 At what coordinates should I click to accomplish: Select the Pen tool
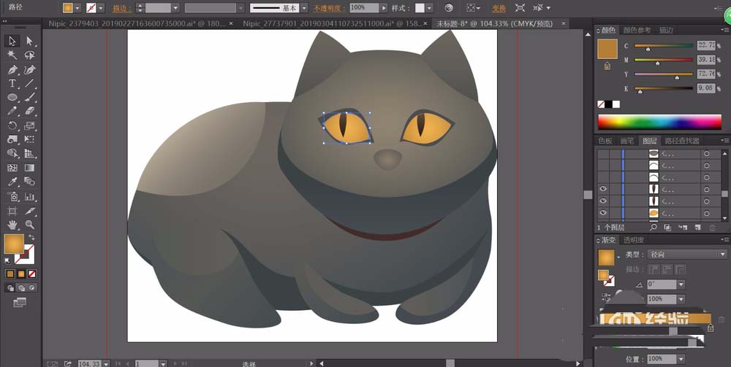coord(12,70)
